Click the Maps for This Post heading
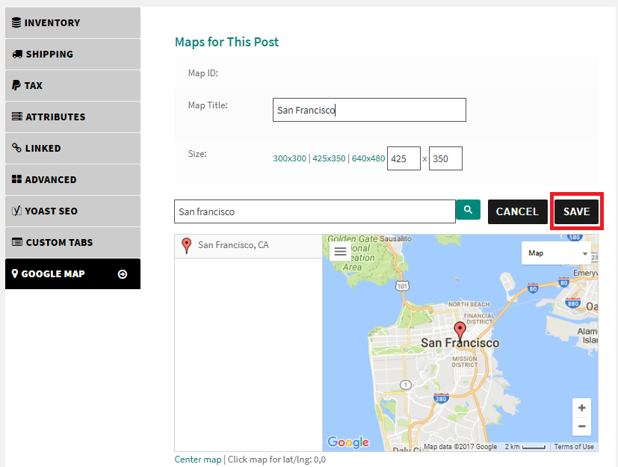 [226, 42]
